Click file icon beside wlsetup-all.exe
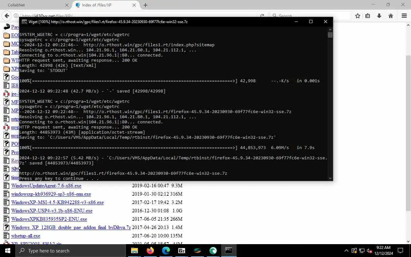411x257 pixels. [x=6, y=235]
